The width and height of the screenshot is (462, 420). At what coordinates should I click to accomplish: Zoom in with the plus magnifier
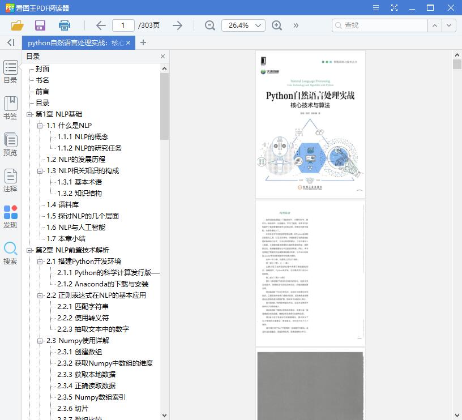point(277,25)
